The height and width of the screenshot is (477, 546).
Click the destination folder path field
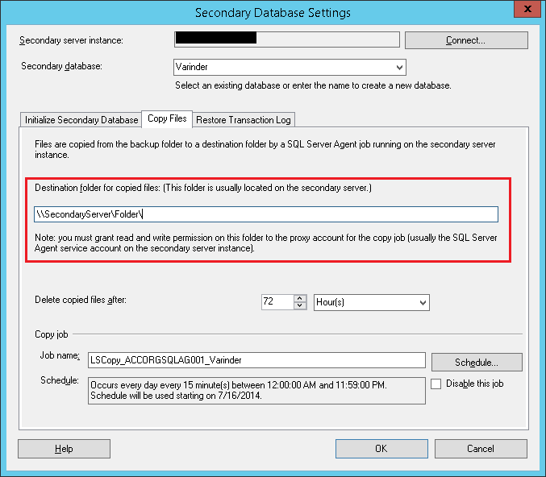point(266,214)
